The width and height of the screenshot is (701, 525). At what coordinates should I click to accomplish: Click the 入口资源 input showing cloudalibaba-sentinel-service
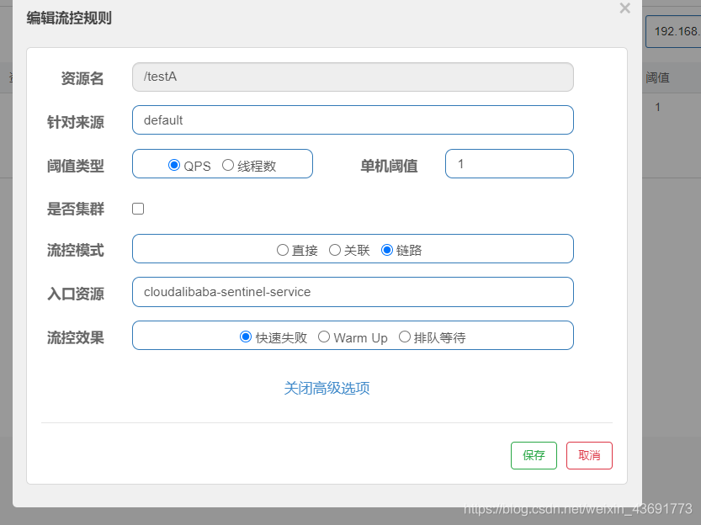tap(353, 292)
